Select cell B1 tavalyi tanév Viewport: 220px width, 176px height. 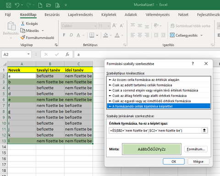point(50,70)
